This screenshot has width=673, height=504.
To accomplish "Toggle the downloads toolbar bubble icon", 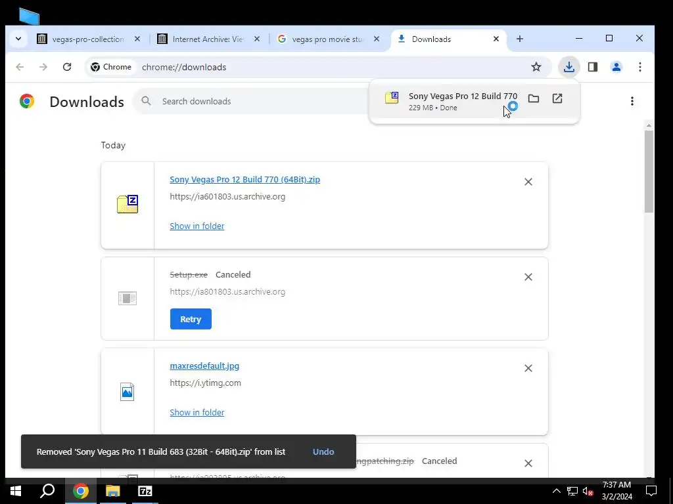I will 569,67.
